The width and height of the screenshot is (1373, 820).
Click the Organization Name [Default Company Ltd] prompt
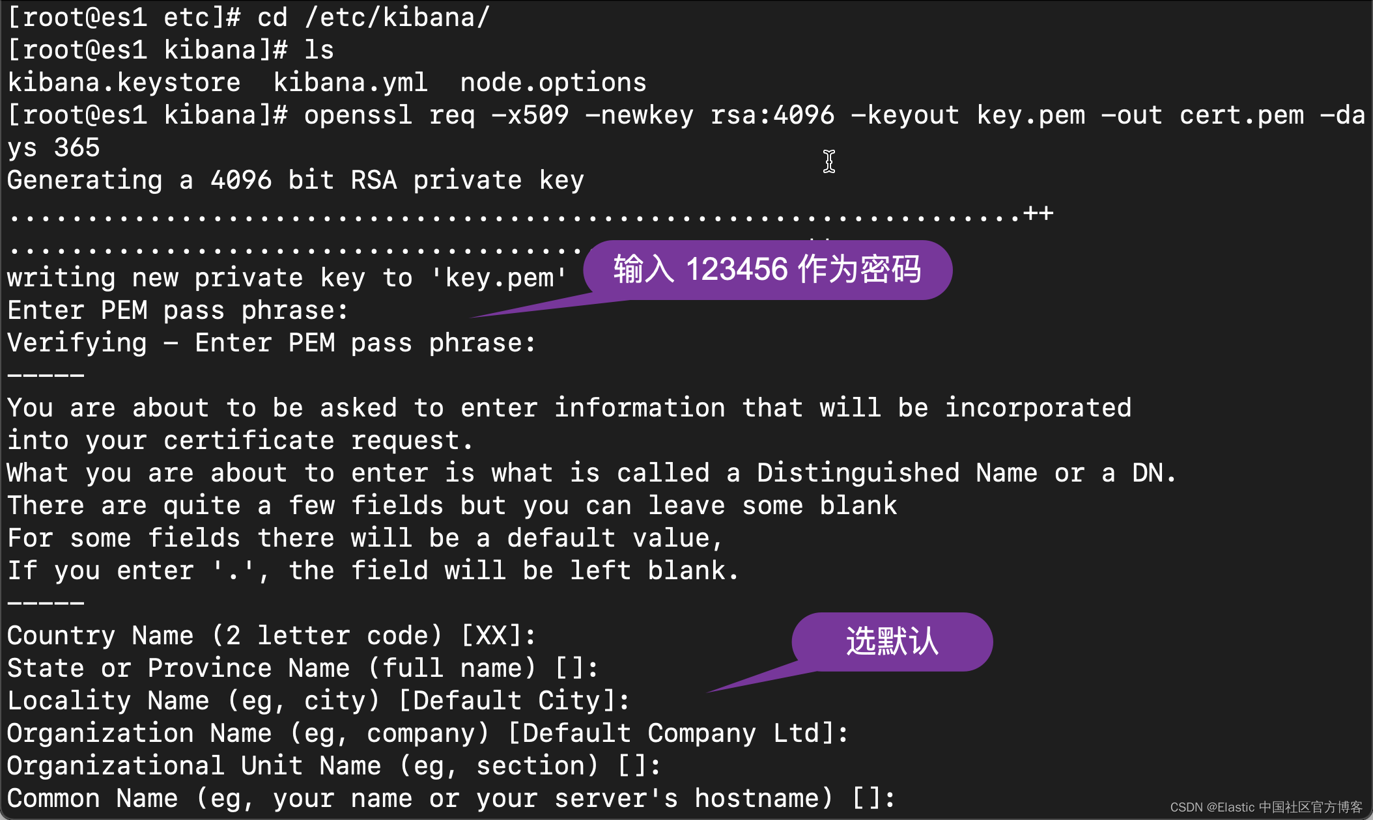point(427,733)
